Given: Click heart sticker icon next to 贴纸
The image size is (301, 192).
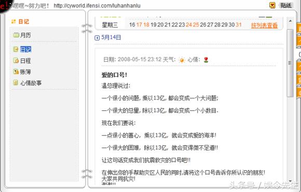Looking at the screenshot, I should pos(272,5).
